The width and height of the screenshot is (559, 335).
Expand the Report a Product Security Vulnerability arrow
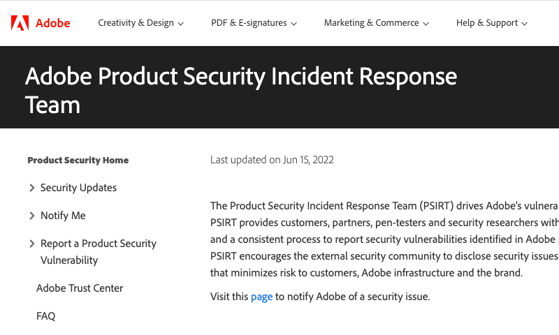tap(31, 244)
